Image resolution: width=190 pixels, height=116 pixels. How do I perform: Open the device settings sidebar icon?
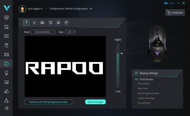[x=7, y=27]
